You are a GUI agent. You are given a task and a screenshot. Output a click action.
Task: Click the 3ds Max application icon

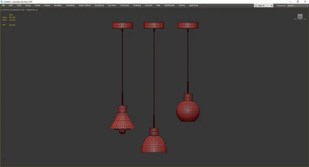point(2,2)
